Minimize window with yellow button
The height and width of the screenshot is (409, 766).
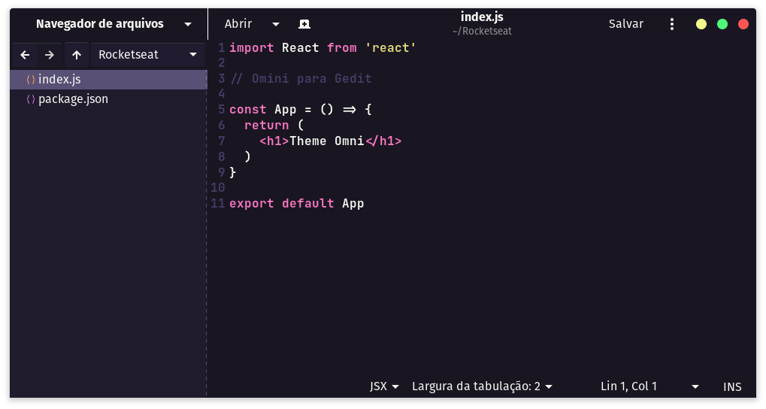[x=701, y=24]
